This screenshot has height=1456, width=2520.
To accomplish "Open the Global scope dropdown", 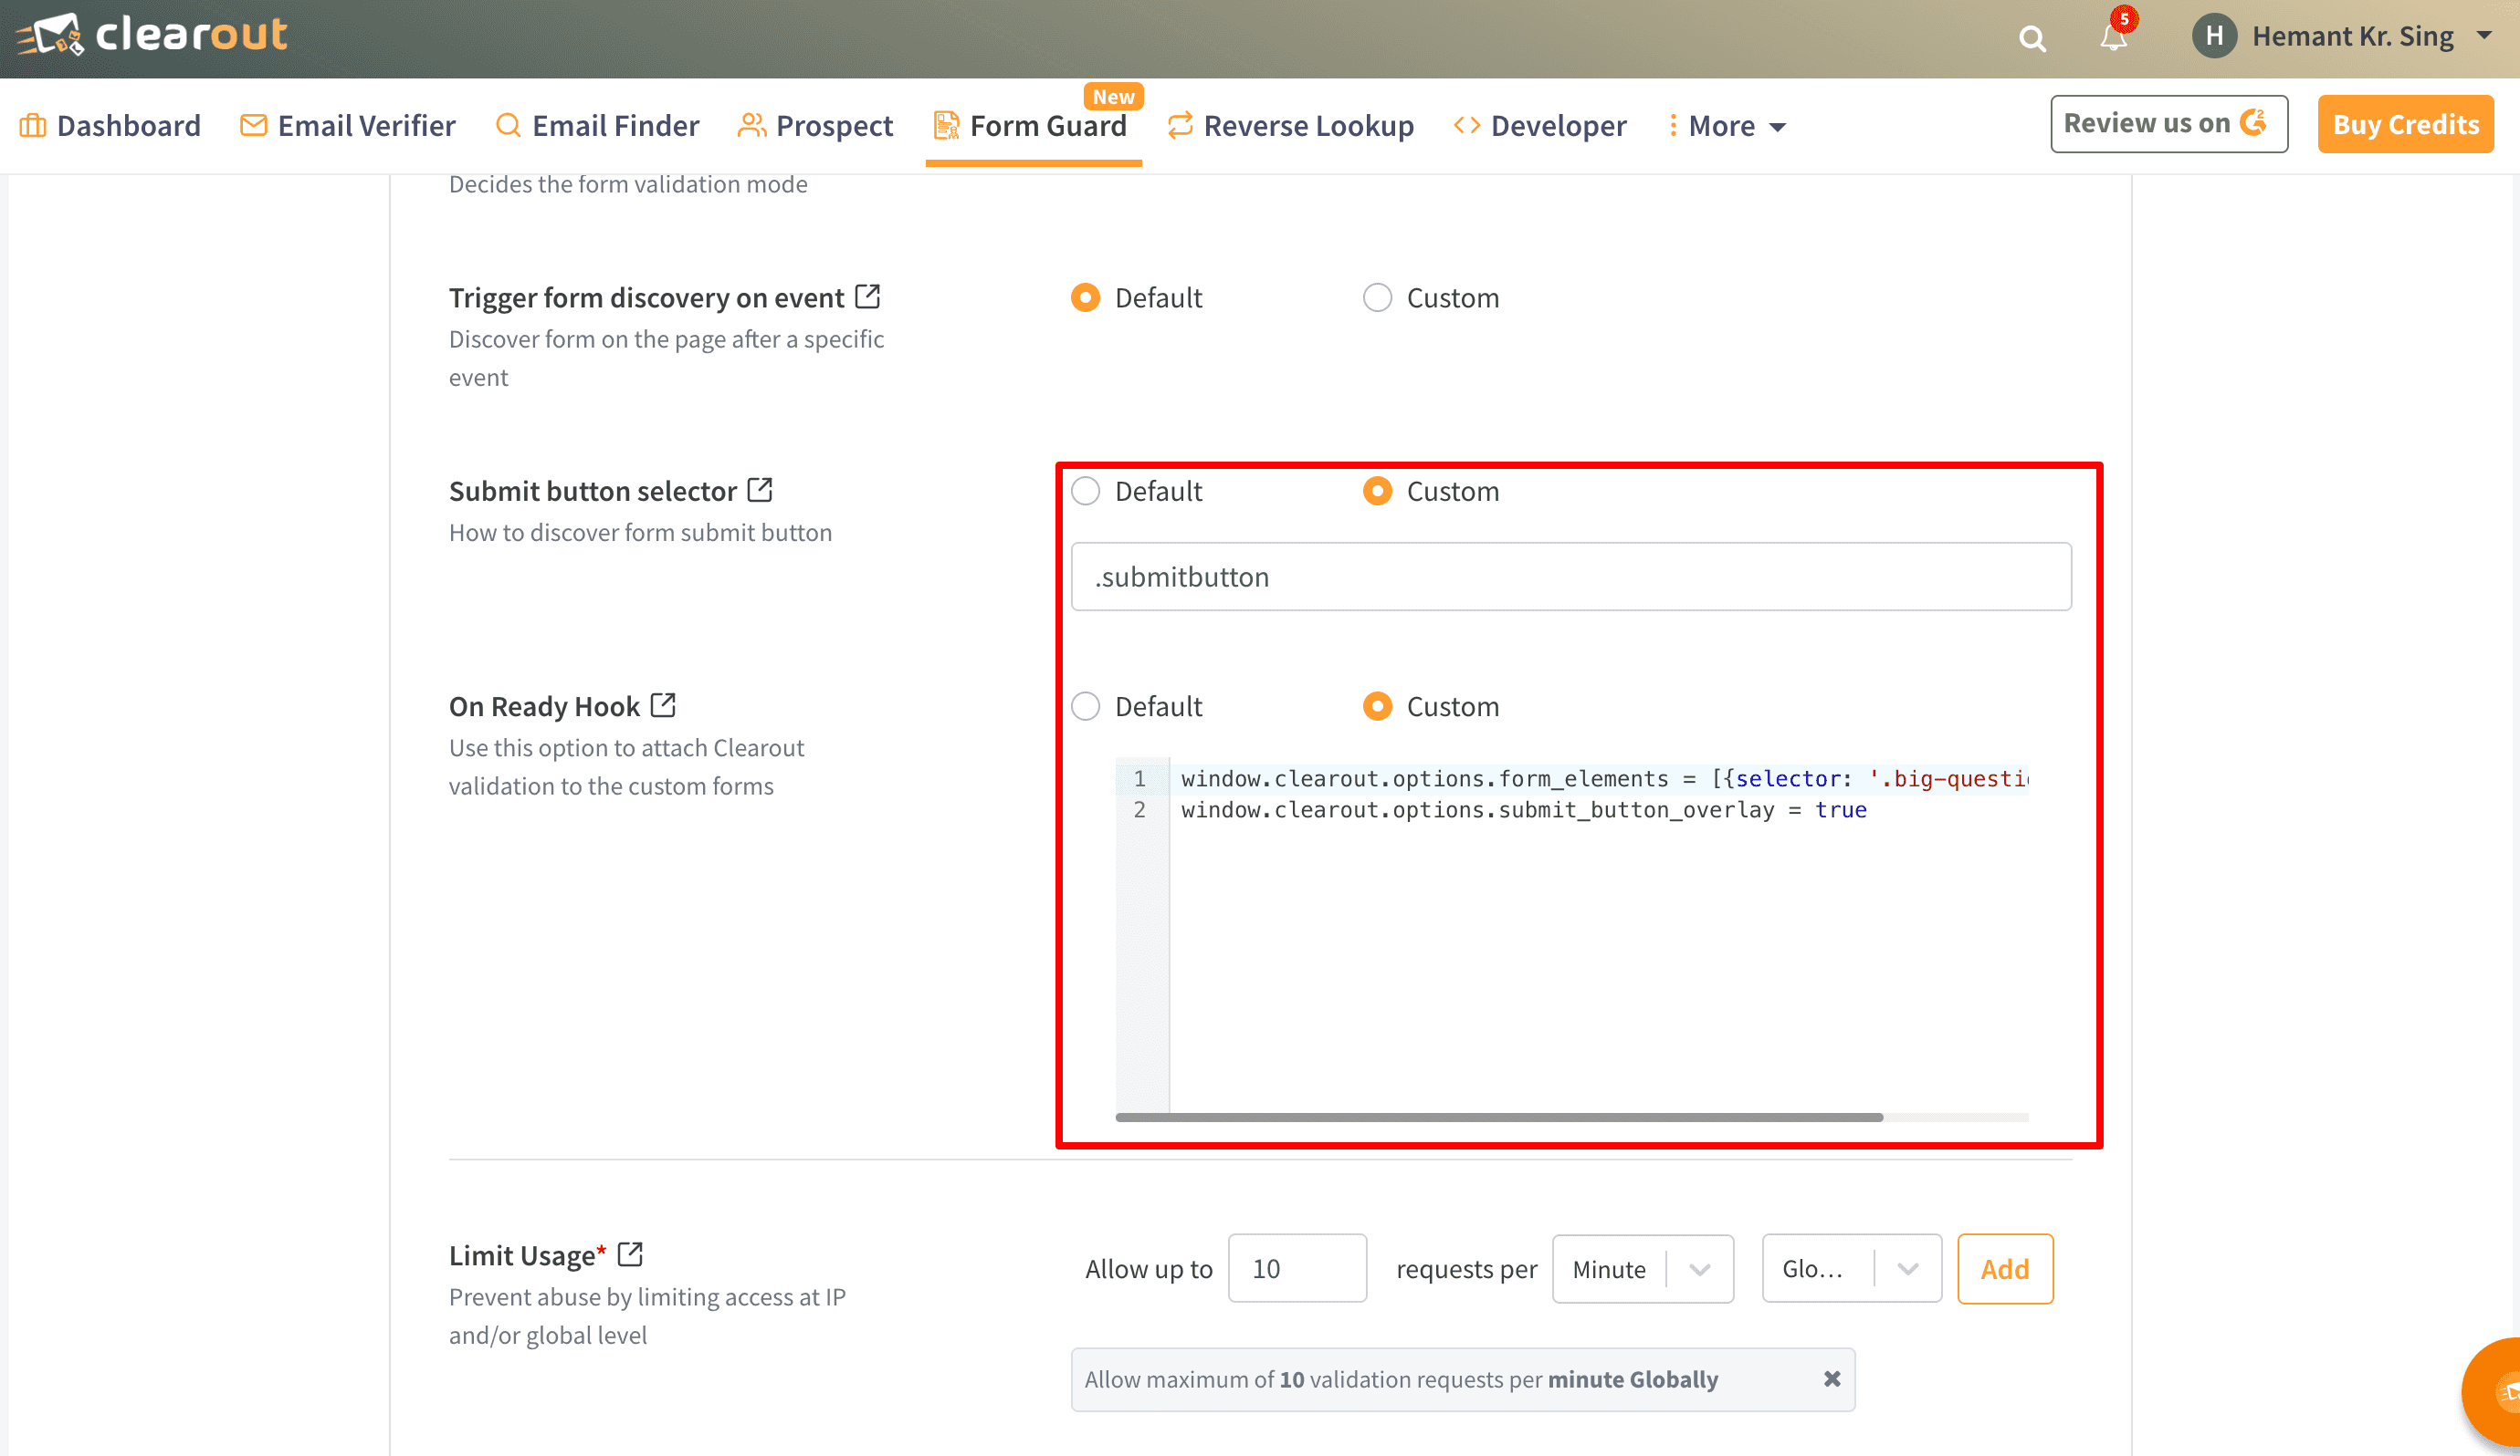I will point(1906,1269).
